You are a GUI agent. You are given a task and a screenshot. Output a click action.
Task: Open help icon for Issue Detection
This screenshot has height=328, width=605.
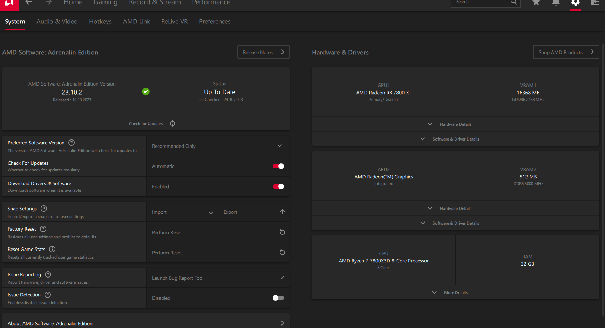tap(48, 295)
